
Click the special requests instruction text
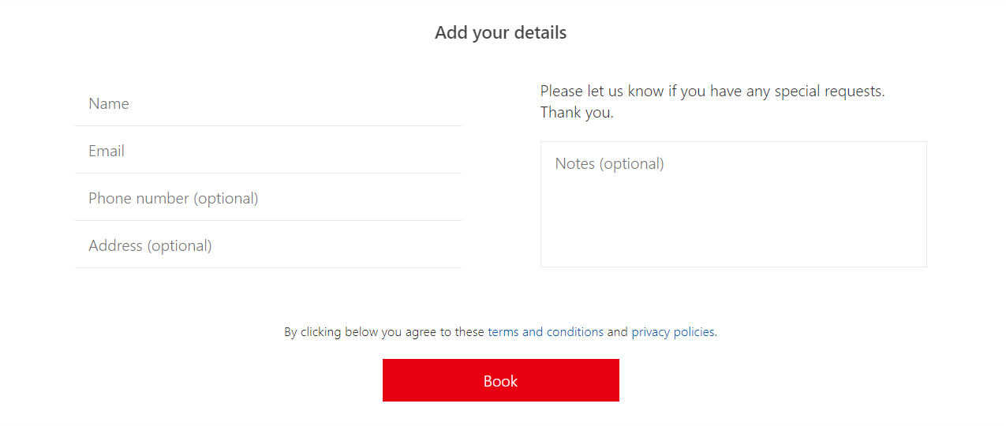(712, 92)
